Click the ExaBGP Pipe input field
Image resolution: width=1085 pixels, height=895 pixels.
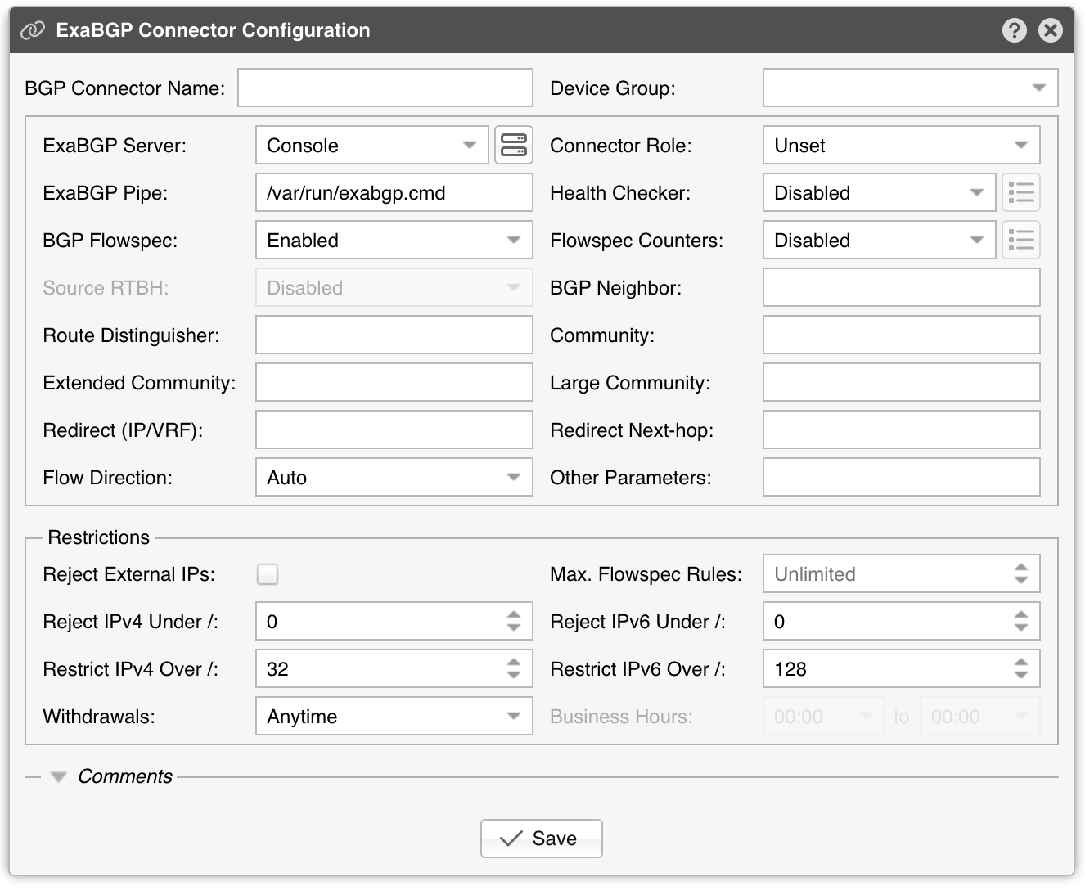(394, 193)
